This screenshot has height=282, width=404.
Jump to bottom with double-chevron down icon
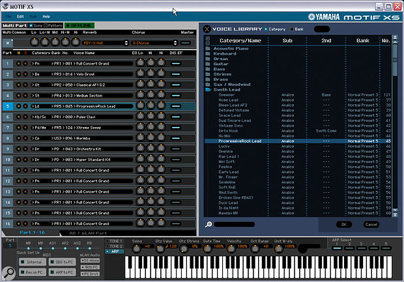click(395, 215)
